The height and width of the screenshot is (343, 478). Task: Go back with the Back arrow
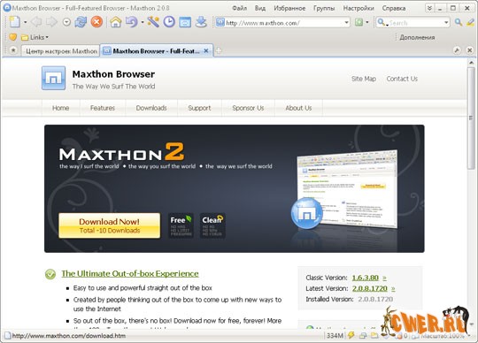(x=36, y=22)
